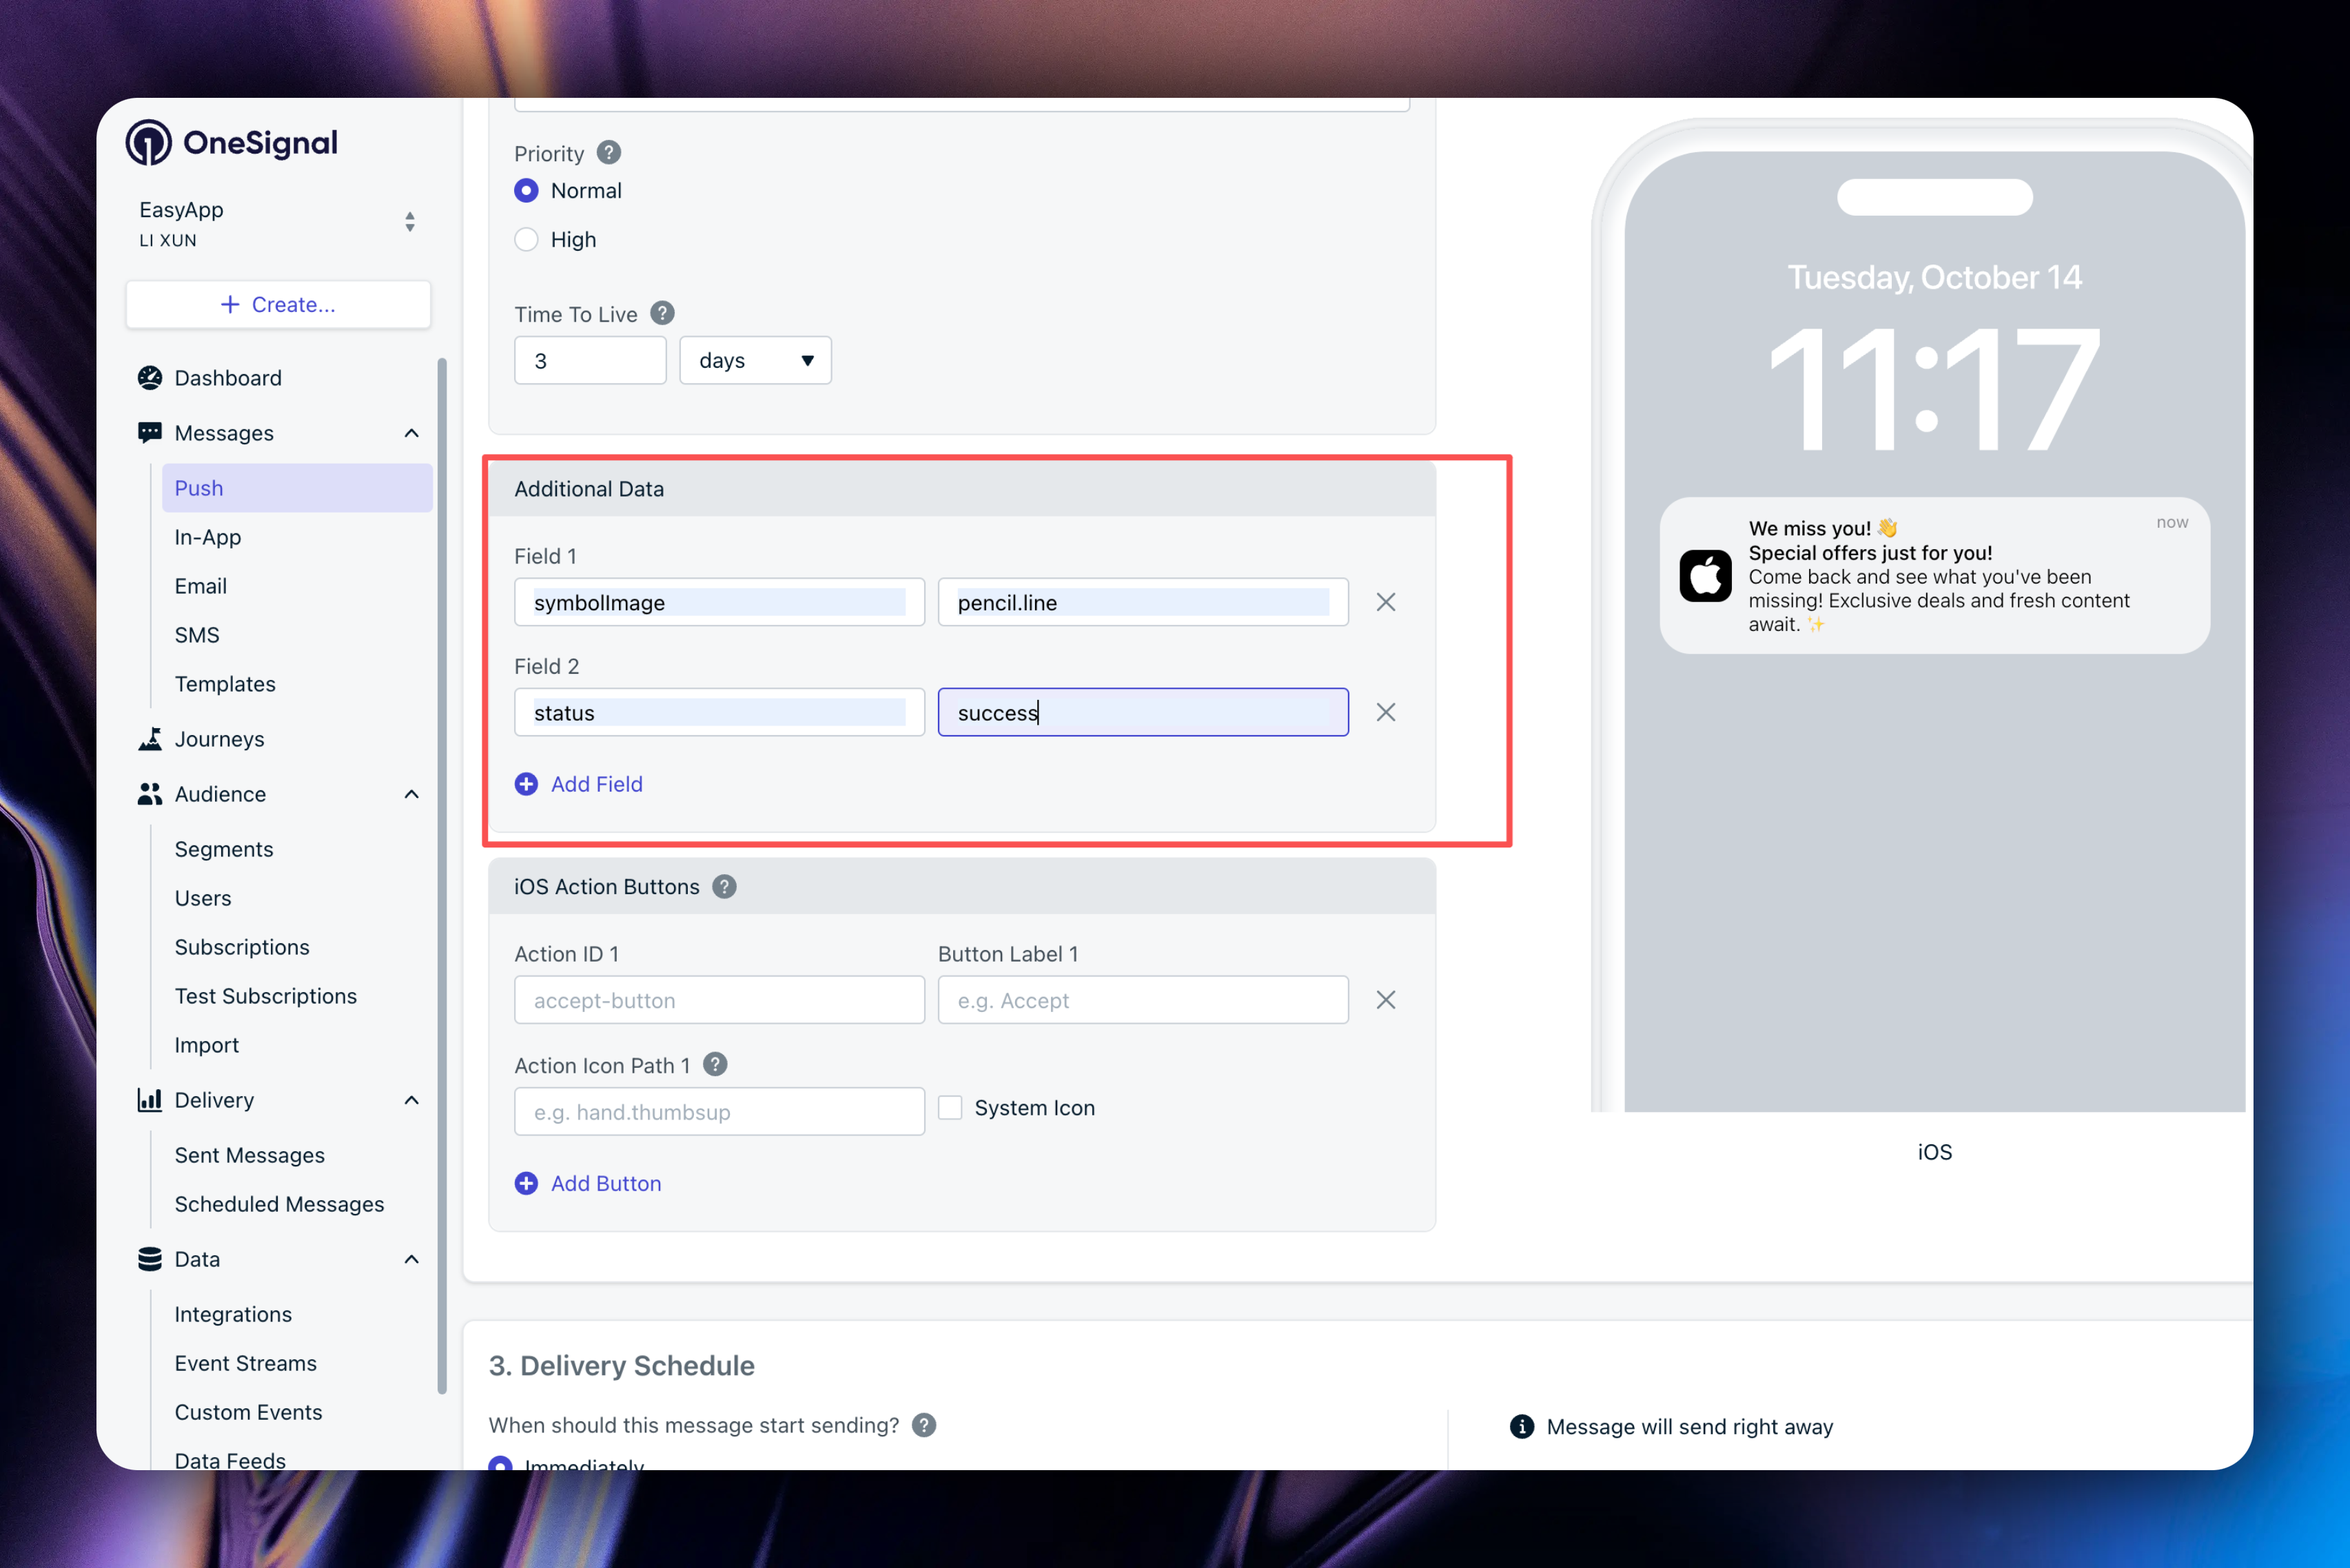The image size is (2350, 1568).
Task: Select the Journeys flag icon
Action: point(150,739)
